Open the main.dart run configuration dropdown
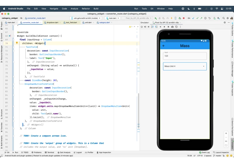 click(x=113, y=18)
